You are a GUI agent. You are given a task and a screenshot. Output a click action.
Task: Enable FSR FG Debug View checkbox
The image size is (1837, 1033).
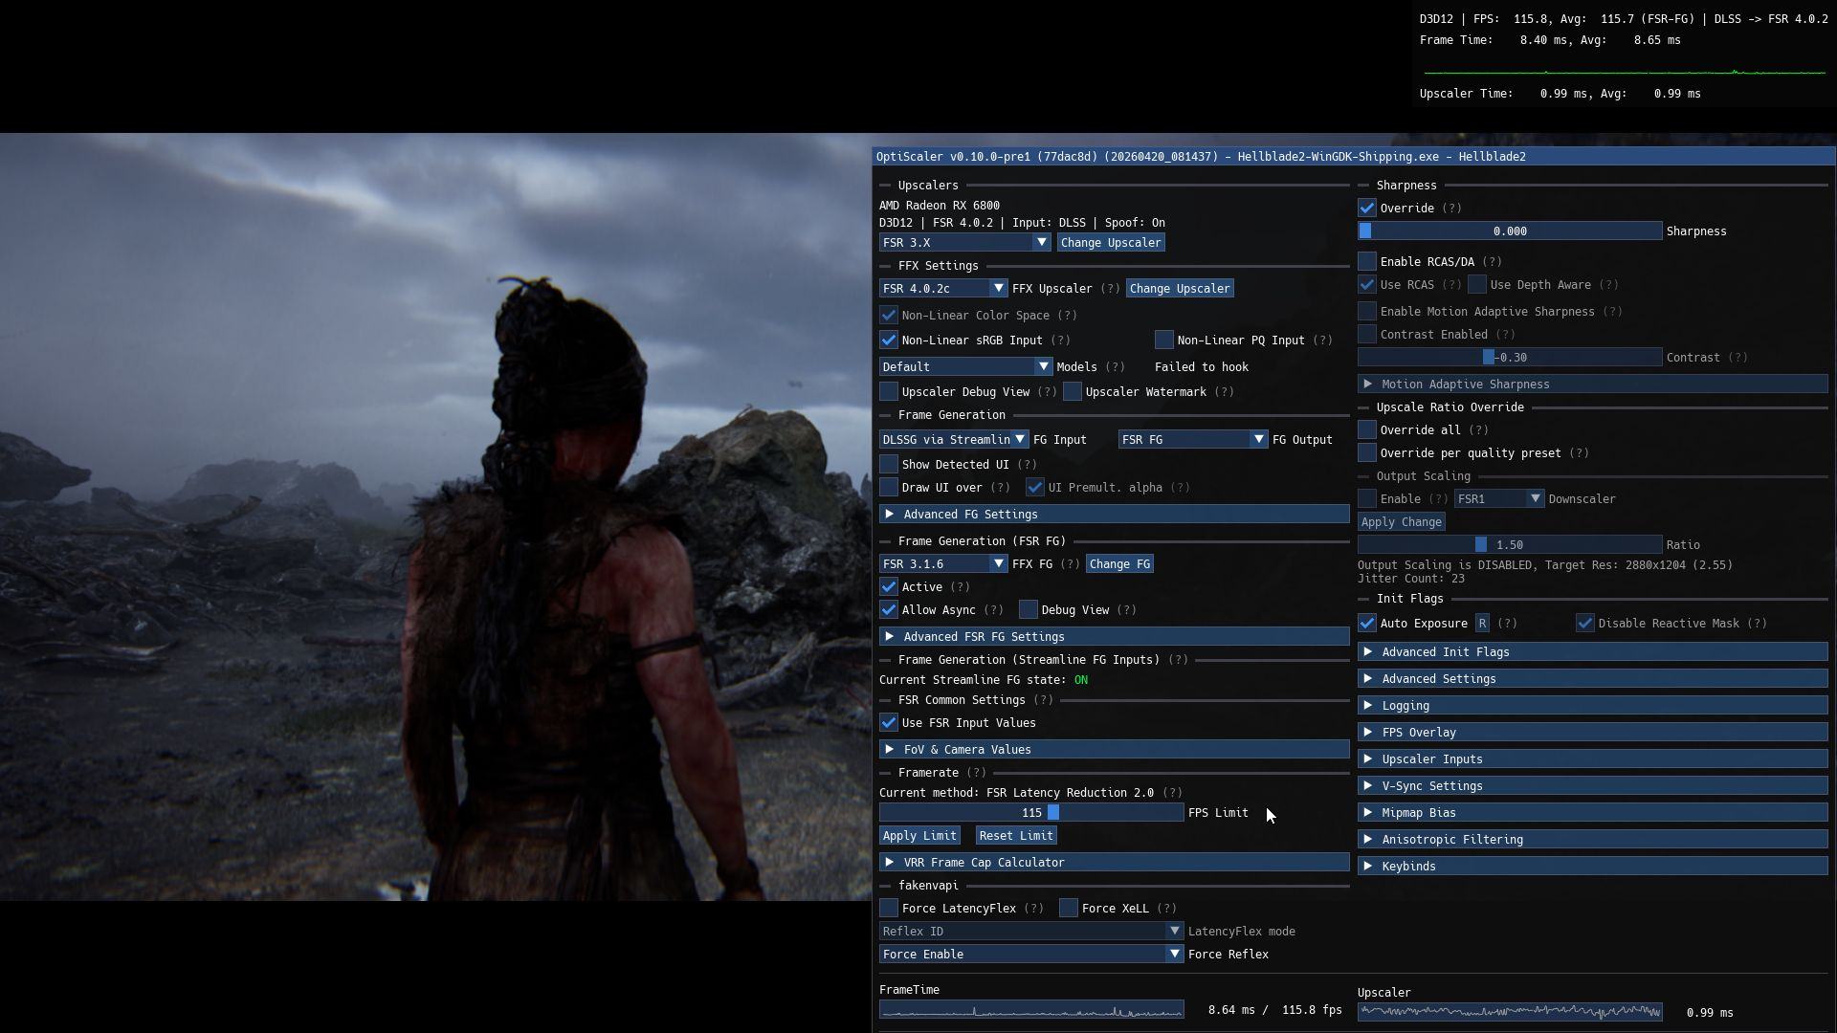click(1029, 610)
